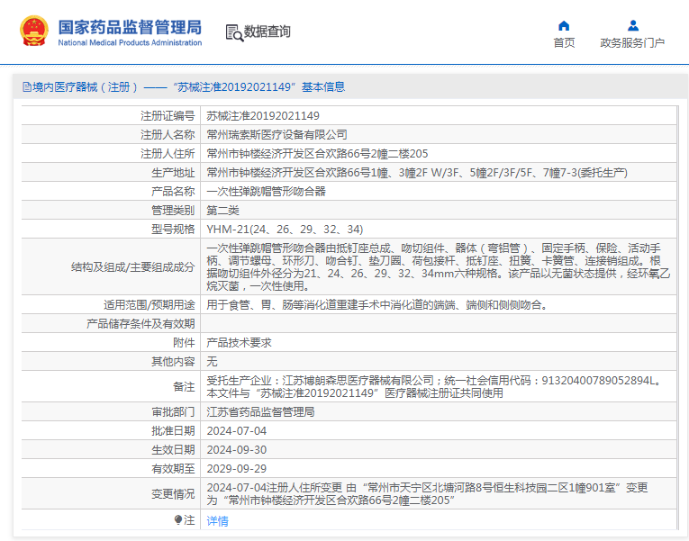689x541 pixels.
Task: Select product name 一次性弹跳帽管形吻合器
Action: pyautogui.click(x=267, y=192)
